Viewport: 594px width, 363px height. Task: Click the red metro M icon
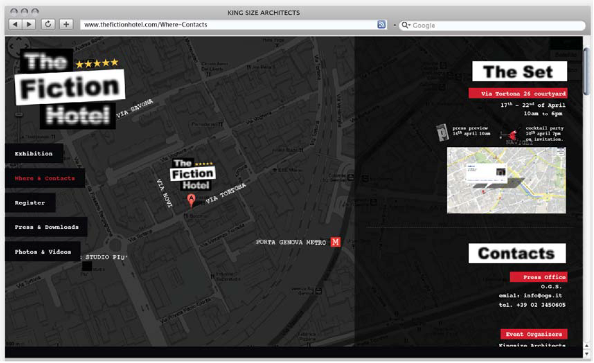[x=335, y=242]
